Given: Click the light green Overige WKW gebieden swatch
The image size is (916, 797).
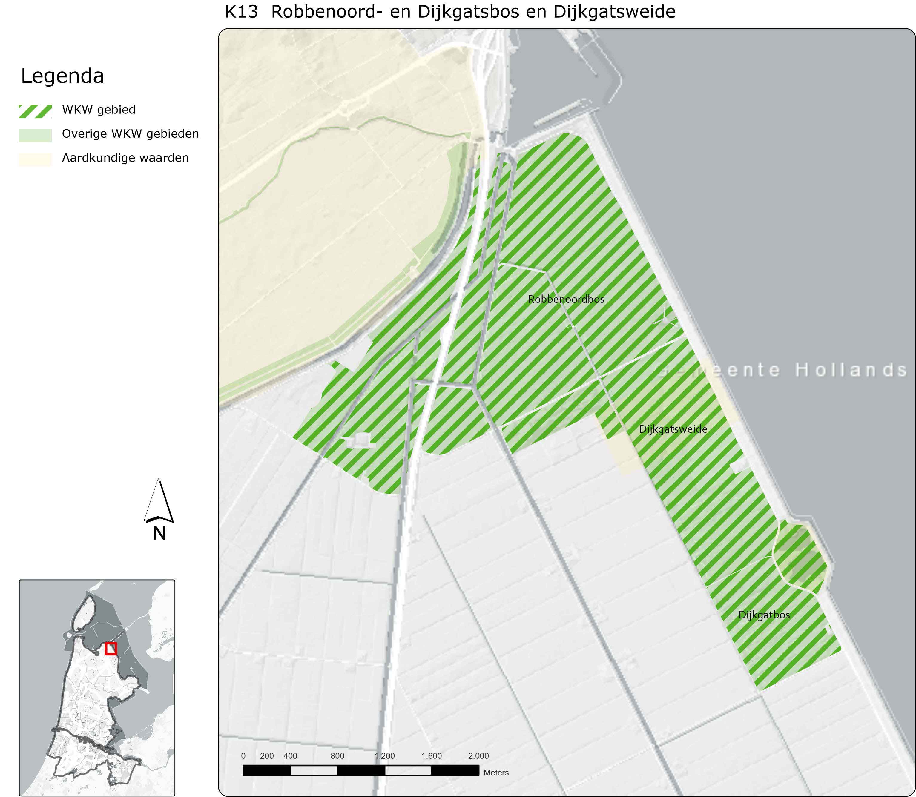Looking at the screenshot, I should click(x=35, y=135).
